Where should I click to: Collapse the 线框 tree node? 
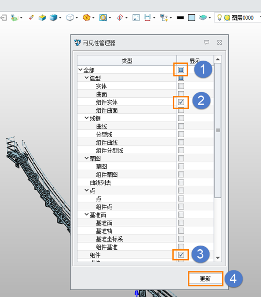(x=87, y=118)
